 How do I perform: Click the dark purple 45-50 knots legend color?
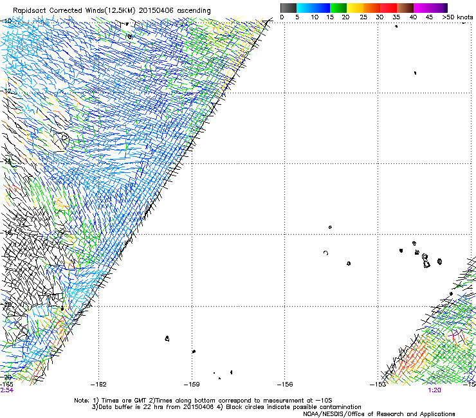point(439,8)
